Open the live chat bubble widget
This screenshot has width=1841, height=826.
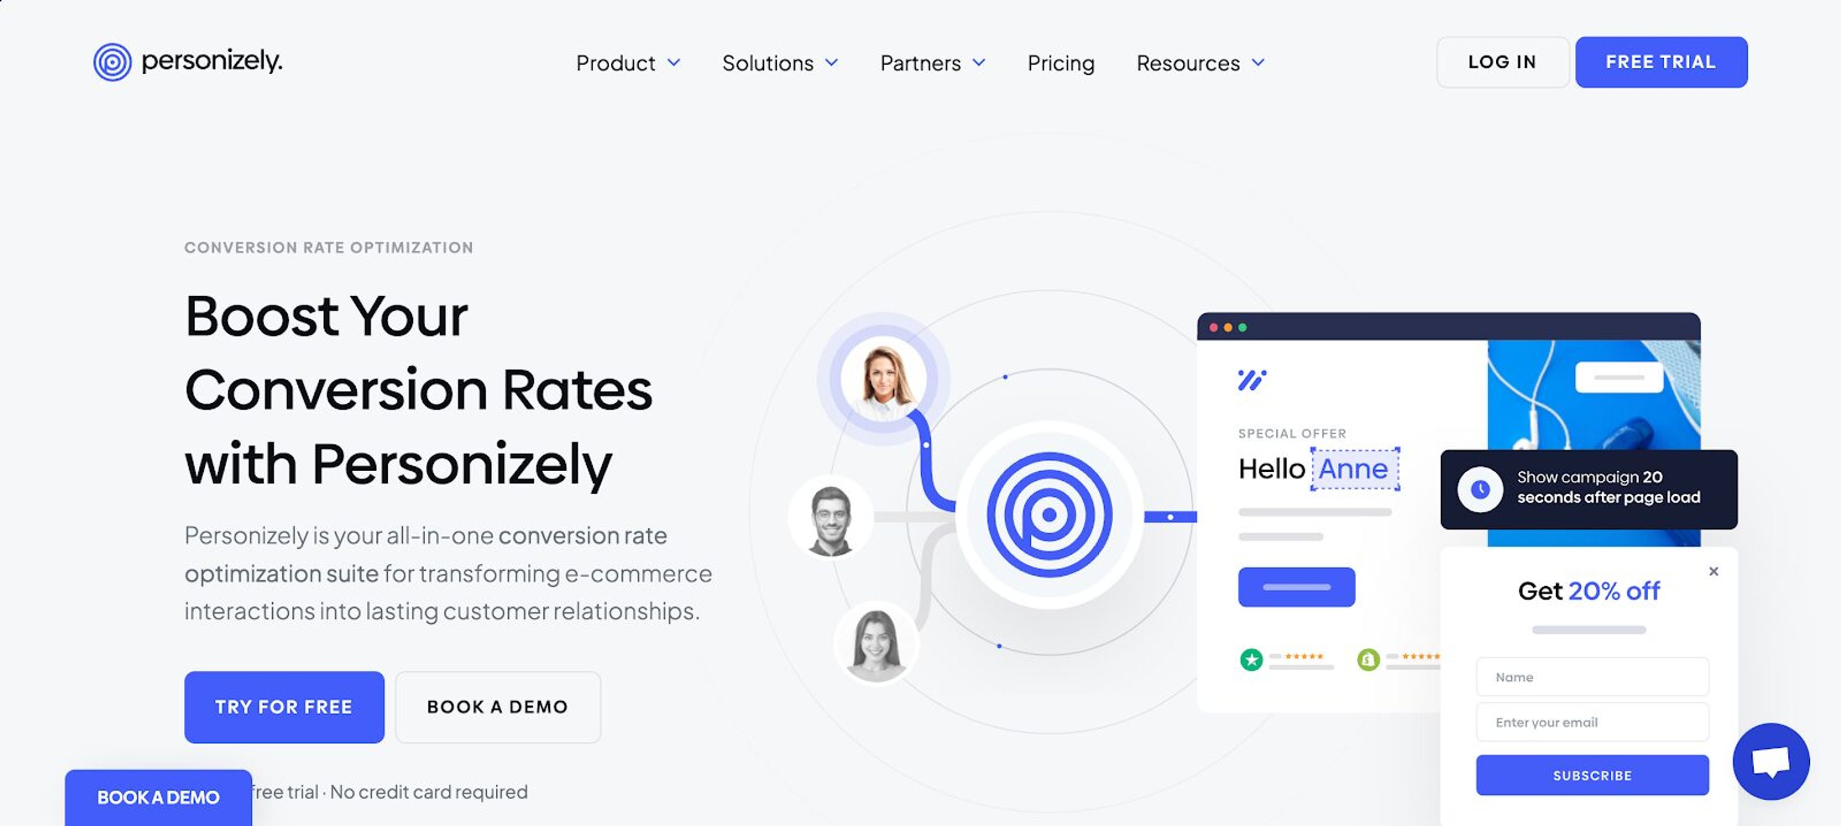[x=1771, y=761]
